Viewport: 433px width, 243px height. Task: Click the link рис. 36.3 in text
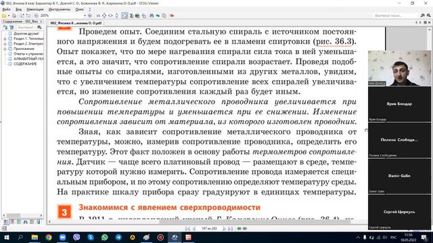(x=334, y=42)
